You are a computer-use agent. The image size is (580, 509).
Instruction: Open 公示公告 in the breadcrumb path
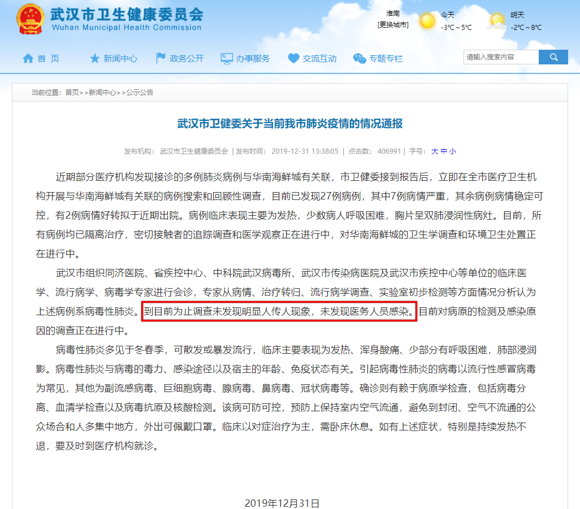click(139, 92)
